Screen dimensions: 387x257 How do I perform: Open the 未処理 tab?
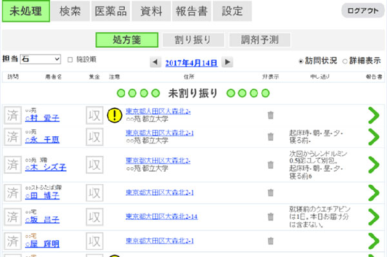click(x=26, y=11)
